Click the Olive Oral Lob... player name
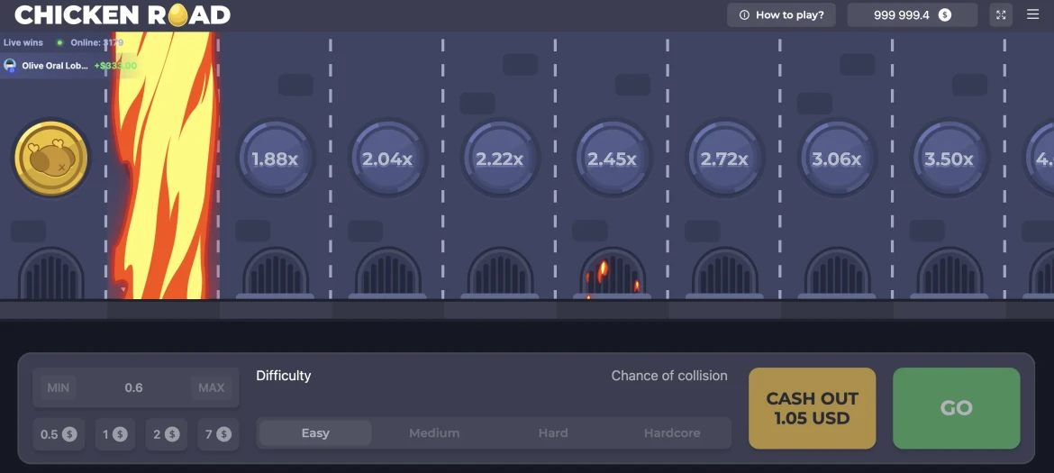Image resolution: width=1054 pixels, height=473 pixels. click(55, 66)
